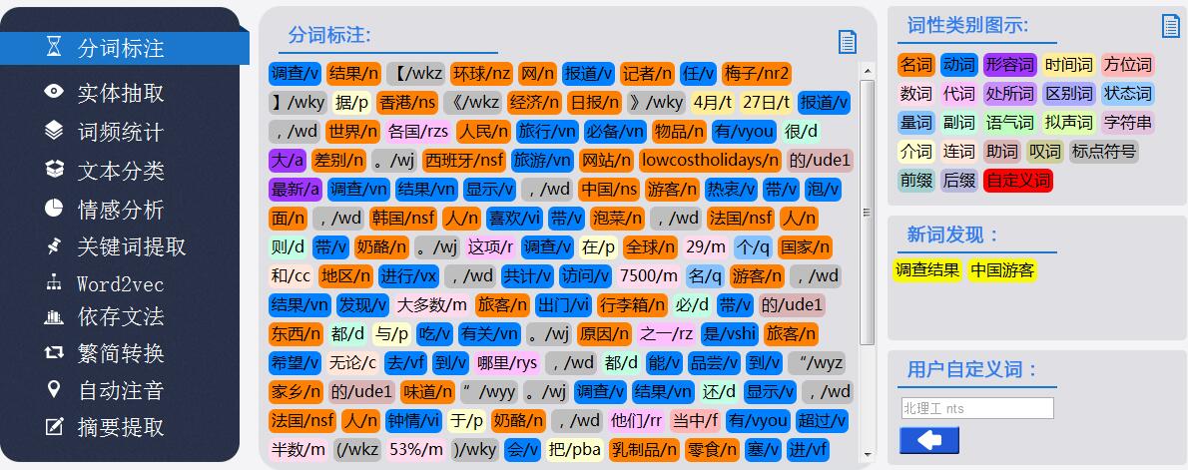This screenshot has width=1188, height=470.
Task: Click the 介词 legend swatch
Action: [916, 152]
